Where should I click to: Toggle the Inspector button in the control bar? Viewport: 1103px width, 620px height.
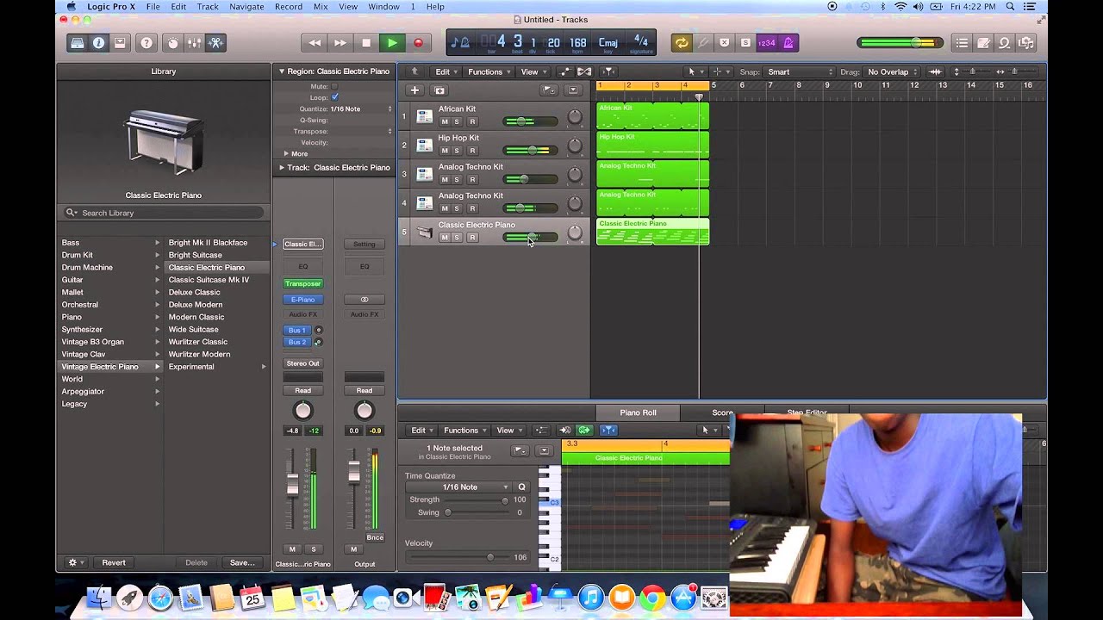(x=99, y=43)
